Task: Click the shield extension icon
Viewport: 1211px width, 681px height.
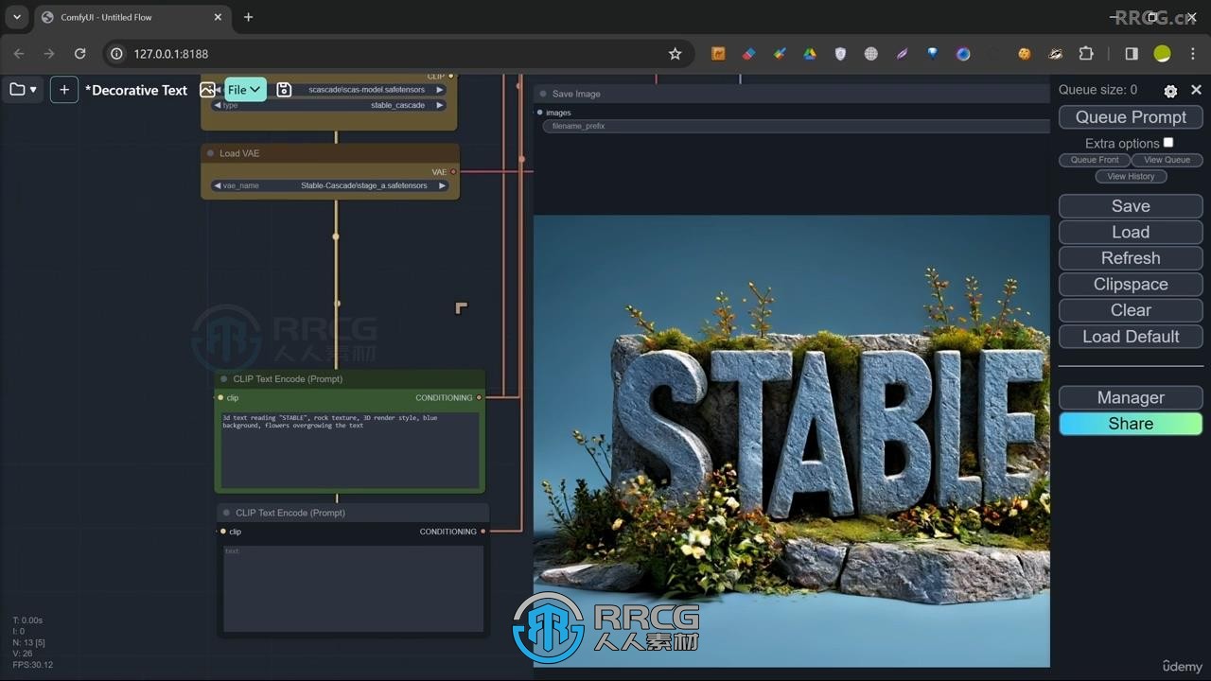Action: click(x=840, y=54)
